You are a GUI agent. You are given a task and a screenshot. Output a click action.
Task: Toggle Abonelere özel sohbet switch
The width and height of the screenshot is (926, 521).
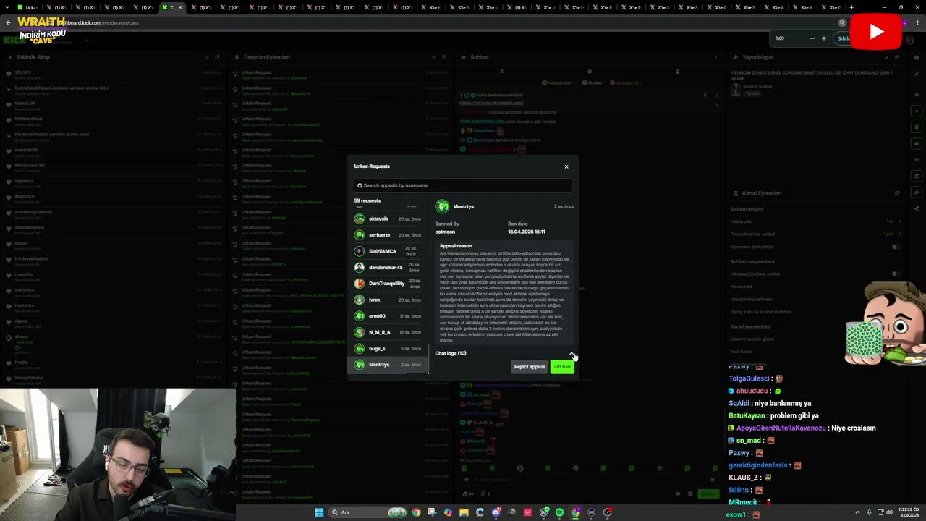[x=896, y=247]
